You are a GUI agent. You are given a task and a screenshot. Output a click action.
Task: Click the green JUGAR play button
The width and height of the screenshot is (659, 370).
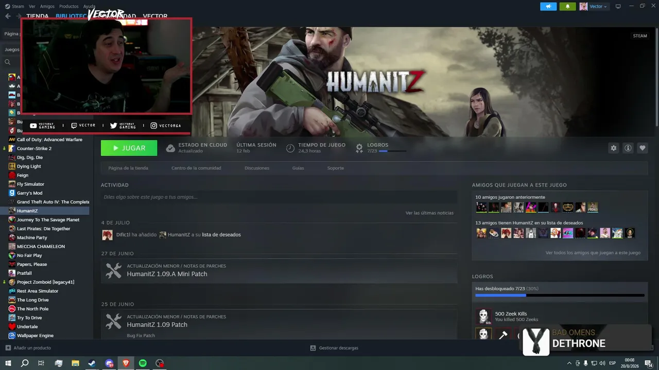pyautogui.click(x=129, y=148)
